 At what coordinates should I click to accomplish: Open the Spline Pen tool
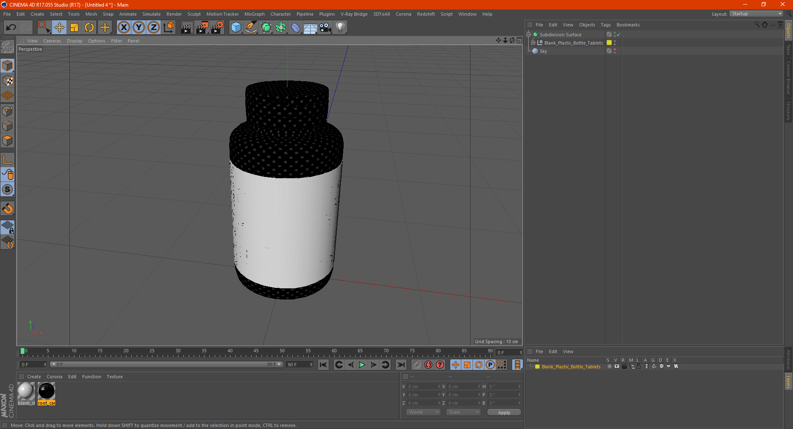(x=251, y=28)
